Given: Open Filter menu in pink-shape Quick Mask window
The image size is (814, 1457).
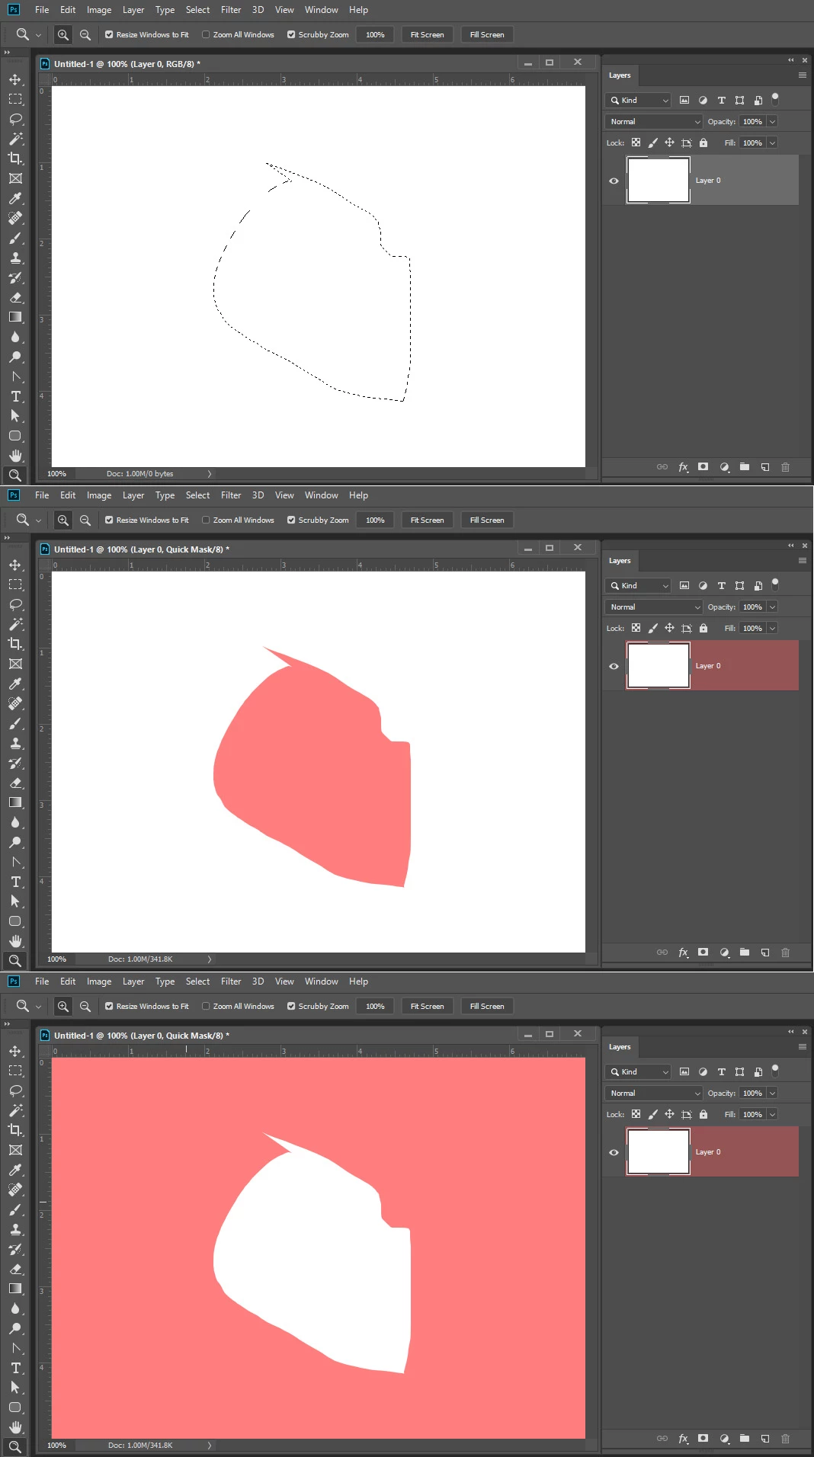Looking at the screenshot, I should point(231,495).
